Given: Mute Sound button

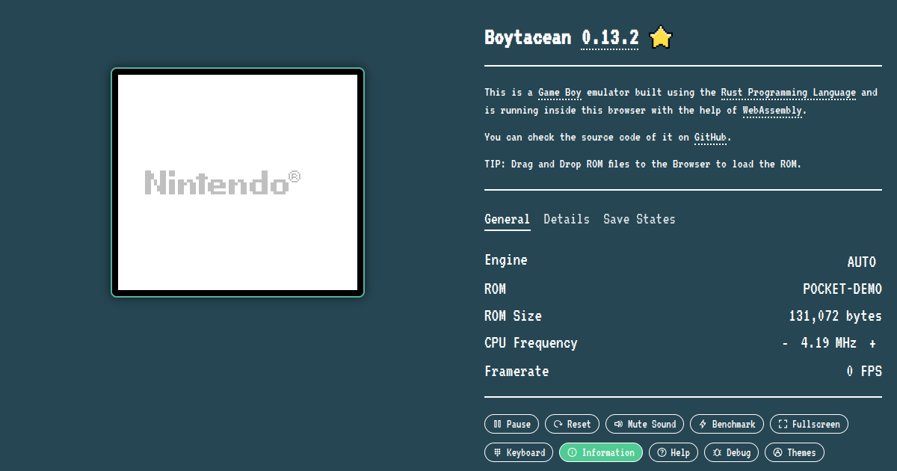Looking at the screenshot, I should pos(645,424).
